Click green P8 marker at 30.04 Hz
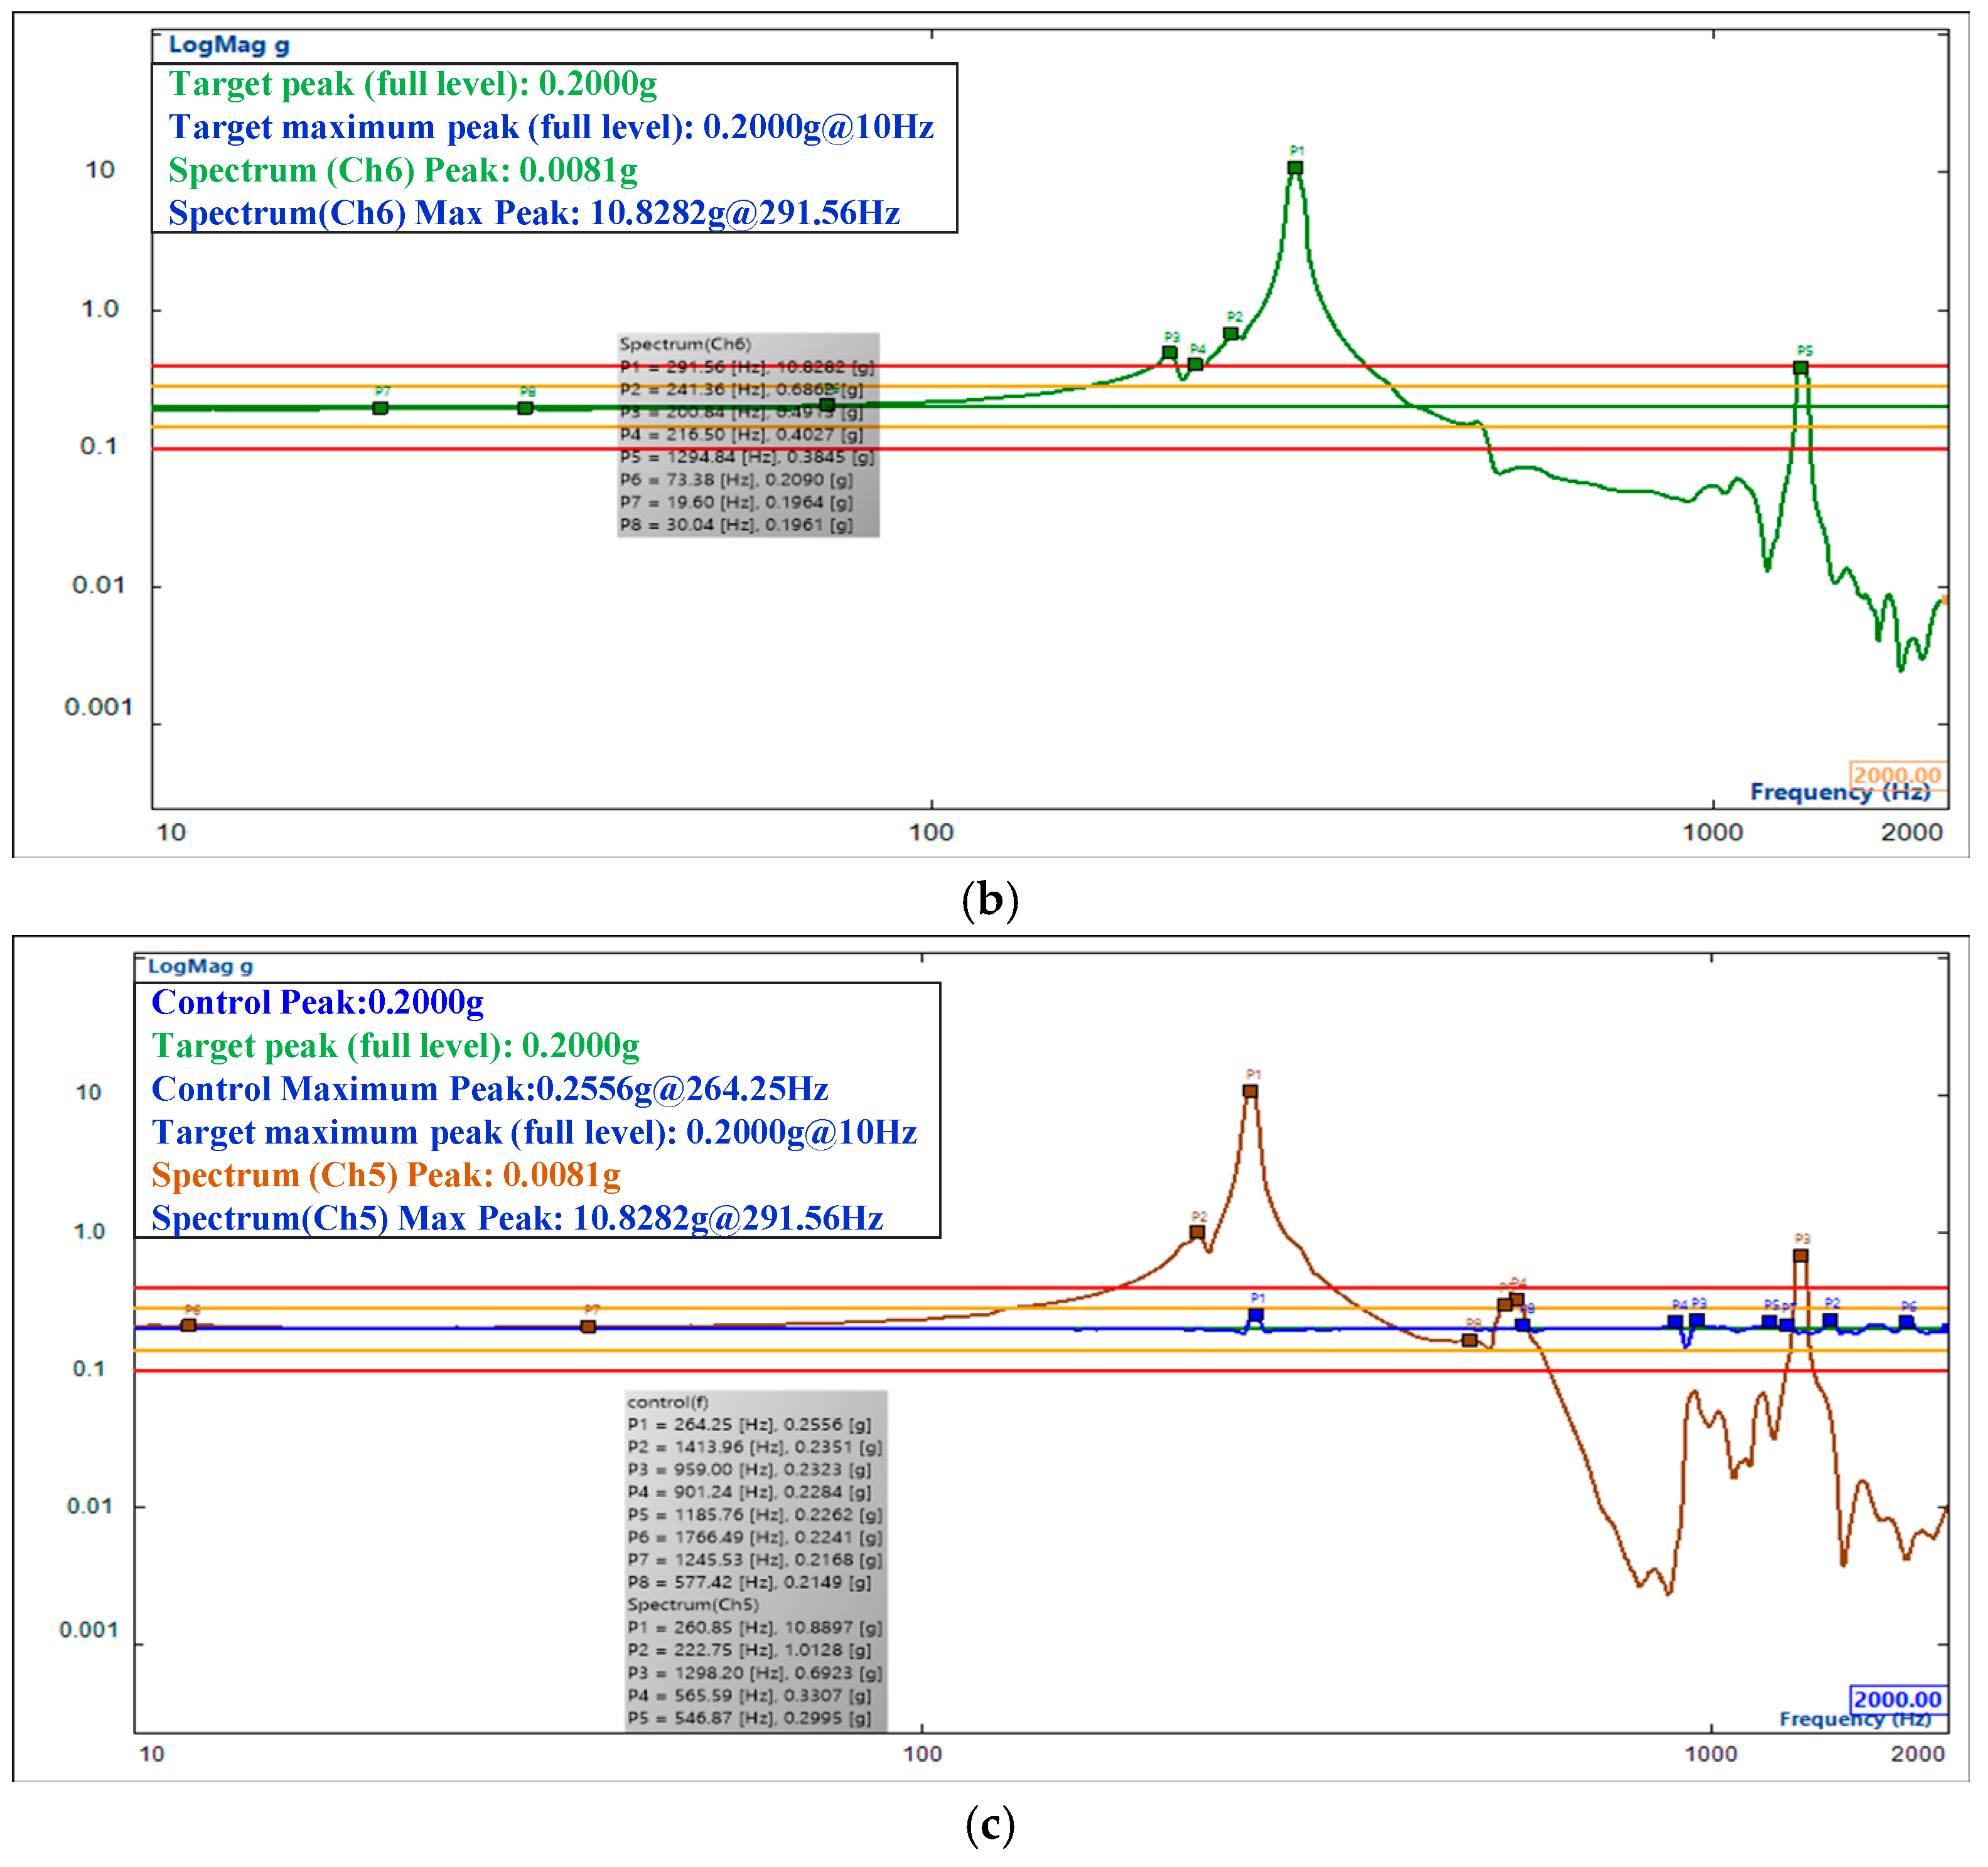This screenshot has width=1988, height=1867. tap(525, 407)
